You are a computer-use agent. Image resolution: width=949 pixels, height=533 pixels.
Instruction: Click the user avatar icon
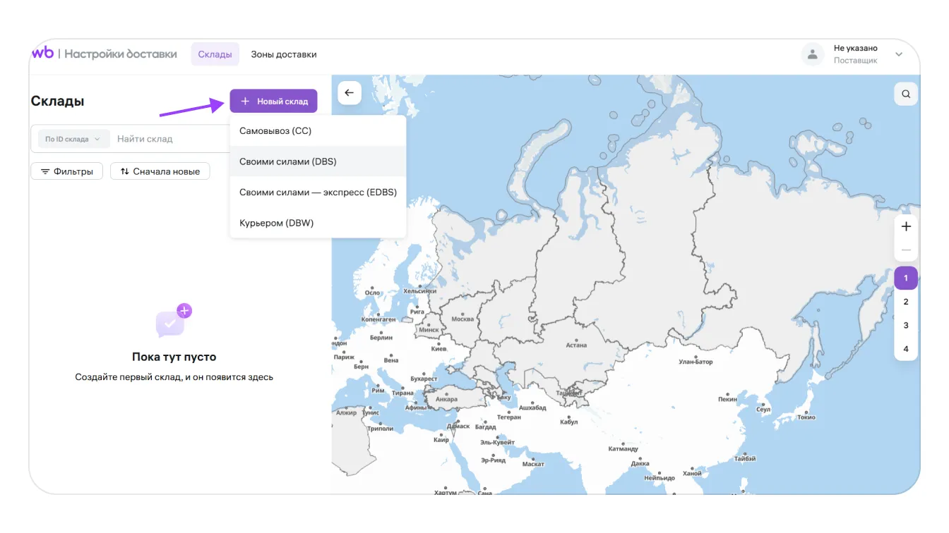pyautogui.click(x=813, y=54)
